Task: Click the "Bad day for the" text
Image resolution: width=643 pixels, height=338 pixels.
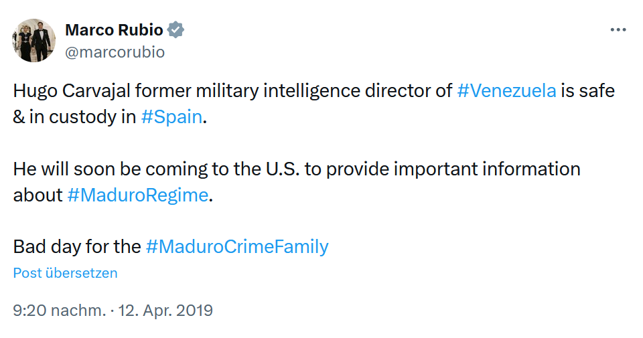Action: click(x=77, y=246)
